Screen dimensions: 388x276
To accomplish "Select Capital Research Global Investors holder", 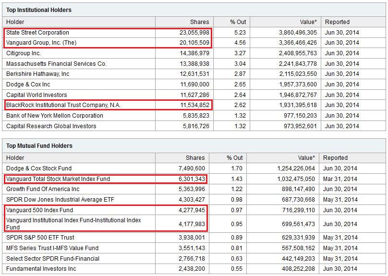I will [51, 126].
